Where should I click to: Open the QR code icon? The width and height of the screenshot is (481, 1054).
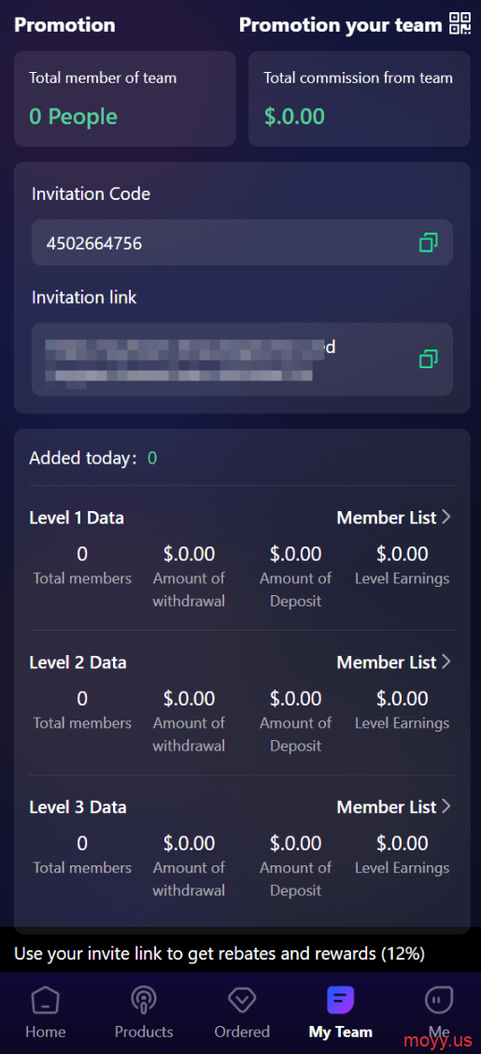(460, 23)
